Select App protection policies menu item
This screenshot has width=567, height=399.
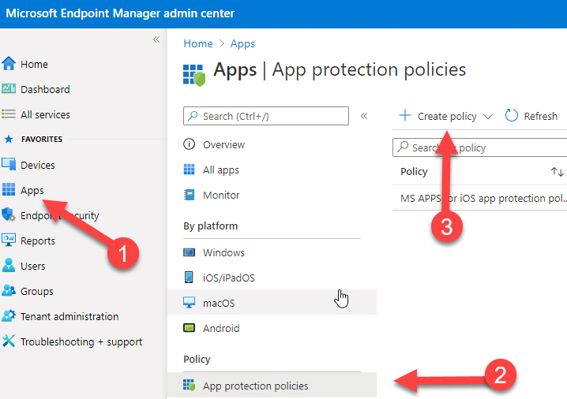pyautogui.click(x=272, y=386)
